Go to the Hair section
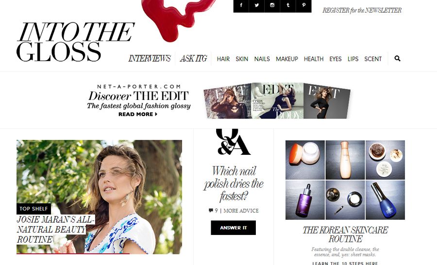437x265 pixels. coord(223,59)
